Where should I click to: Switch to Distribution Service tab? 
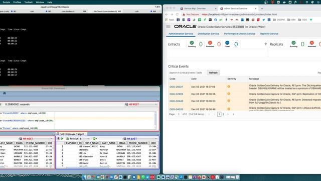pos(208,34)
